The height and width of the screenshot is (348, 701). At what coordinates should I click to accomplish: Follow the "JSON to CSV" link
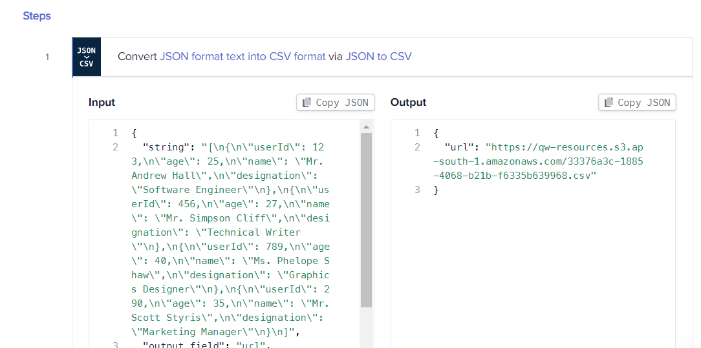point(378,57)
